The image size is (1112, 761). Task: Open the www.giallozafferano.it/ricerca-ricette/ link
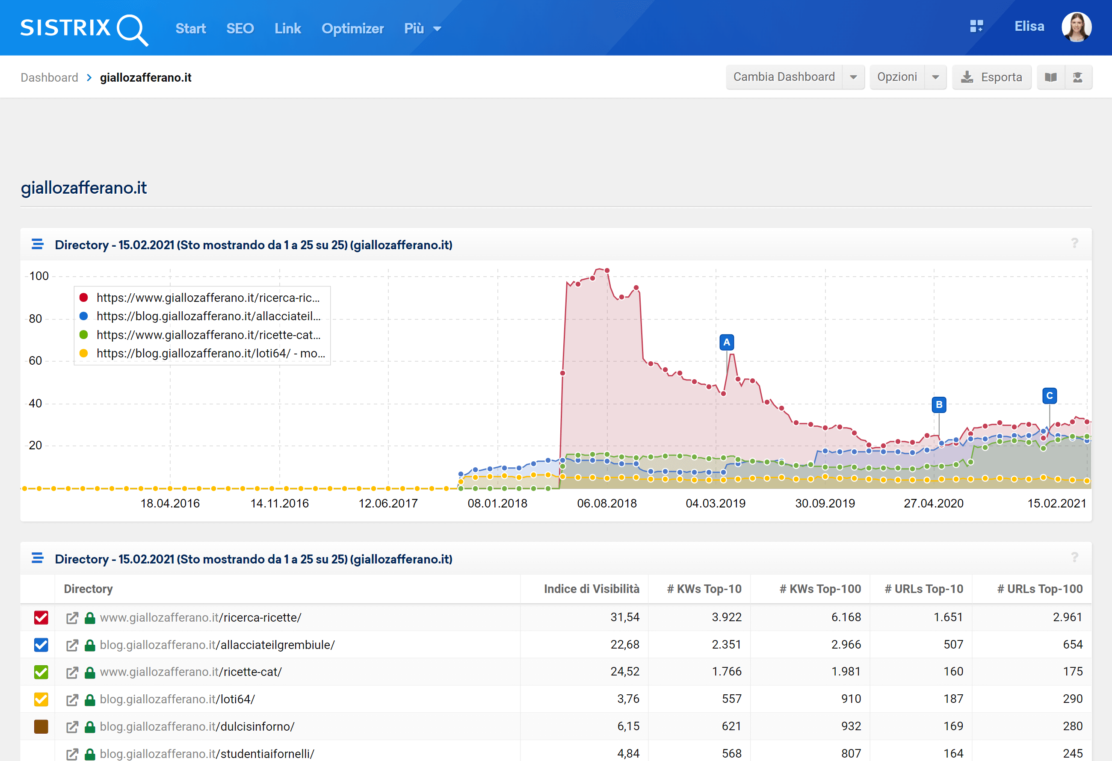pyautogui.click(x=201, y=617)
